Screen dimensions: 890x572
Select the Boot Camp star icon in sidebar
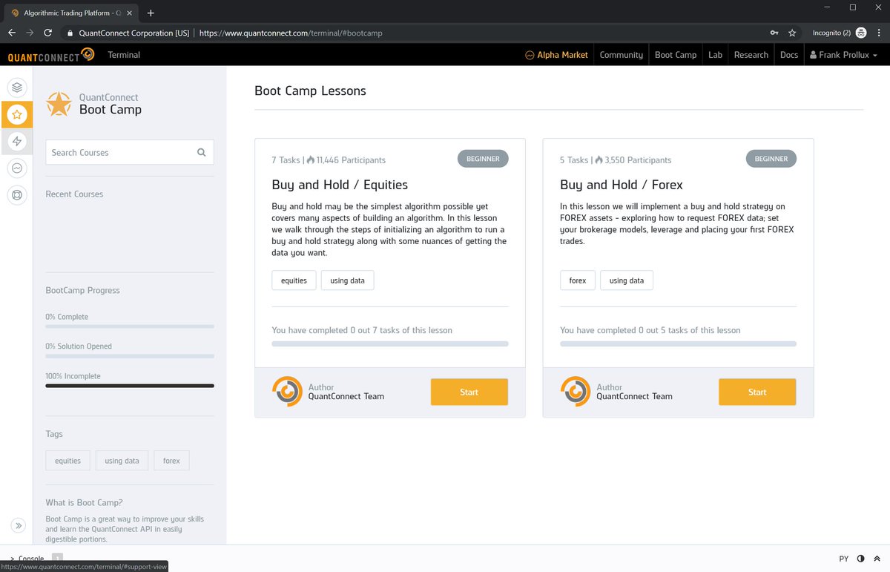(17, 114)
